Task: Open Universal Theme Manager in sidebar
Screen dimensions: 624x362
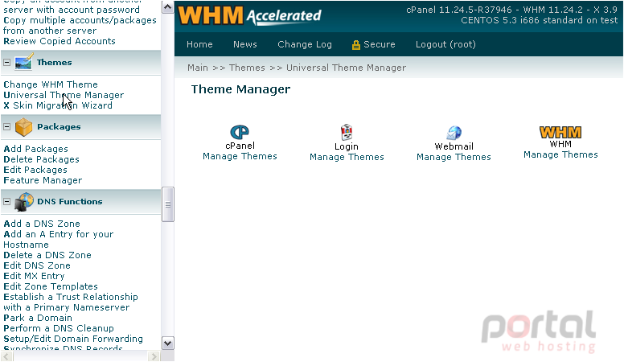Action: tap(64, 95)
